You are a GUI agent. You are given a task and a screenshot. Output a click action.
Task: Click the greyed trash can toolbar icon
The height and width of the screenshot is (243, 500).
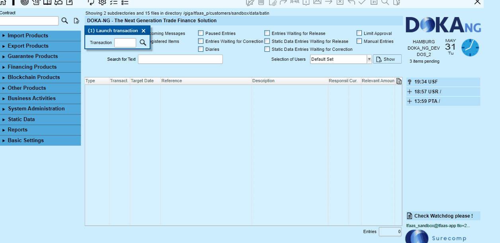(261, 2)
